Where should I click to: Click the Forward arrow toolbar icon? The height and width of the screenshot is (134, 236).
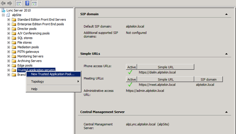click(x=10, y=3)
